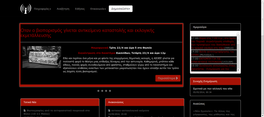Click the Συνεχής Ενημέρωση panel header
The image size is (264, 117).
pos(215,81)
